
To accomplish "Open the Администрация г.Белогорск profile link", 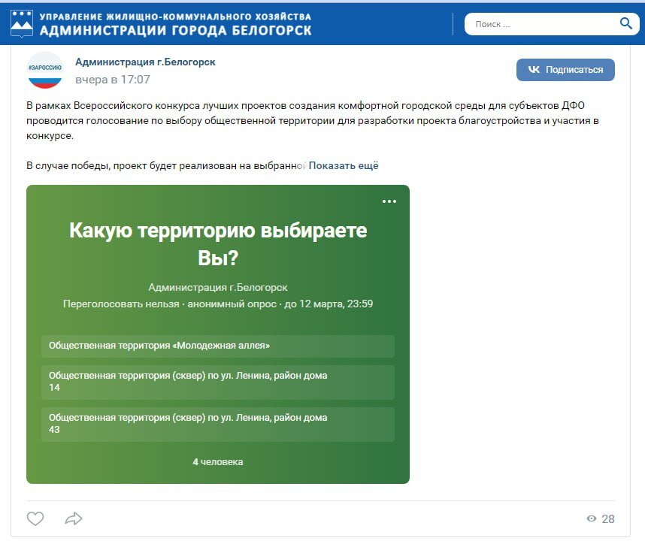I will tap(145, 62).
